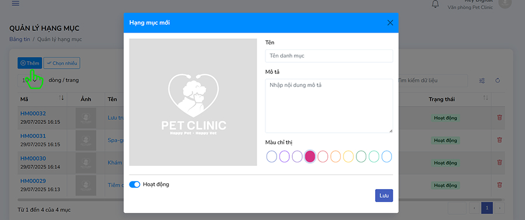
Task: Delete row HM00030 with trash icon
Action: tap(499, 162)
